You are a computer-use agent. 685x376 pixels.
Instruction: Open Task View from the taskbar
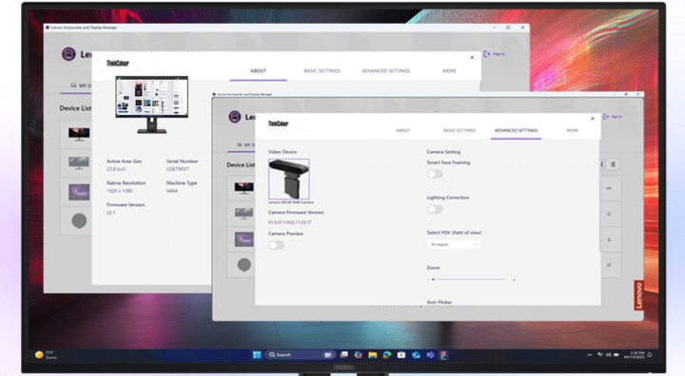343,354
